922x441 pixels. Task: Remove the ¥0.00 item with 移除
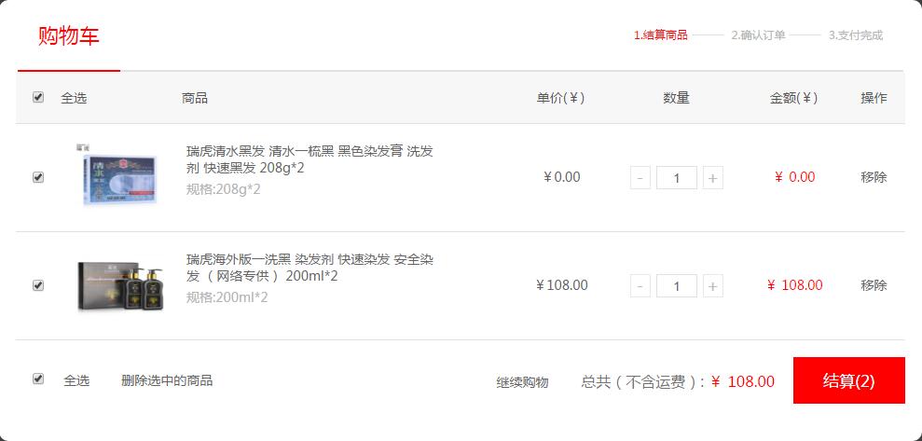point(874,177)
